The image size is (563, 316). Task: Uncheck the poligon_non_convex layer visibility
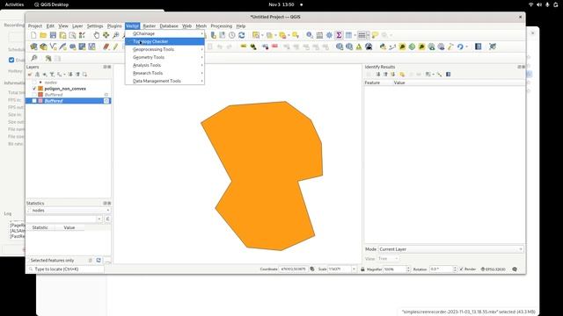click(34, 89)
